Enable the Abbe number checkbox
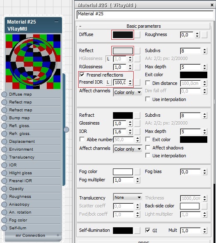 82,139
